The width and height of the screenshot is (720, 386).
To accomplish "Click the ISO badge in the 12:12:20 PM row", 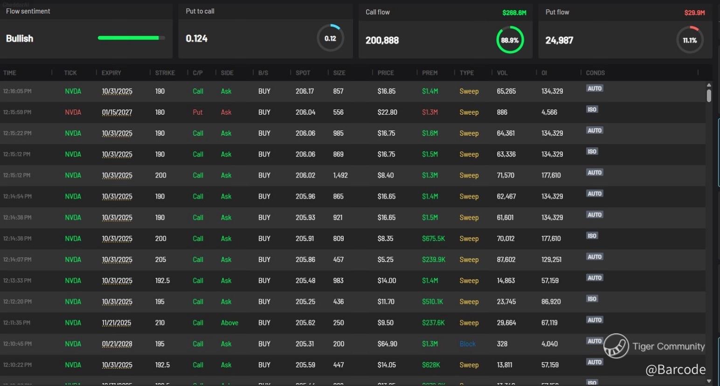I will 592,298.
